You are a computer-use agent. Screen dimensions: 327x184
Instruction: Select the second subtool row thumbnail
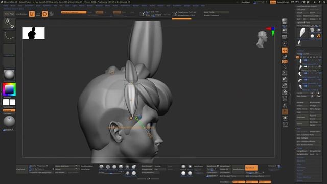coord(300,67)
